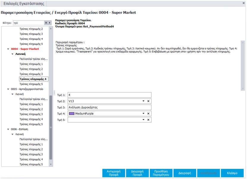Click the Προσθήκη Παραμέτρου button
The width and height of the screenshot is (247, 179).
click(x=161, y=173)
